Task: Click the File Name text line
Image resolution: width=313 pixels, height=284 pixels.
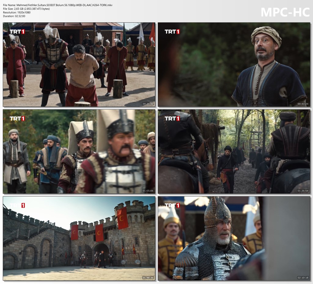Action: tap(57, 5)
